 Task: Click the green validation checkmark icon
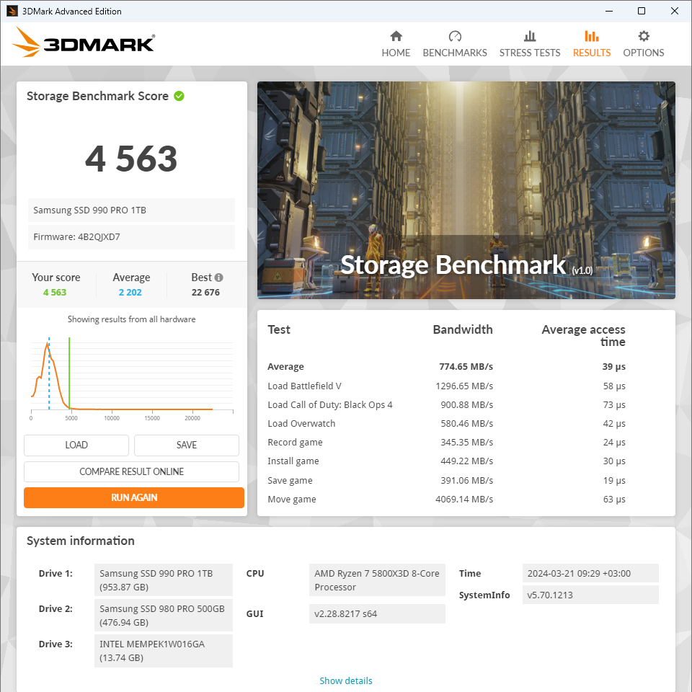[x=179, y=96]
